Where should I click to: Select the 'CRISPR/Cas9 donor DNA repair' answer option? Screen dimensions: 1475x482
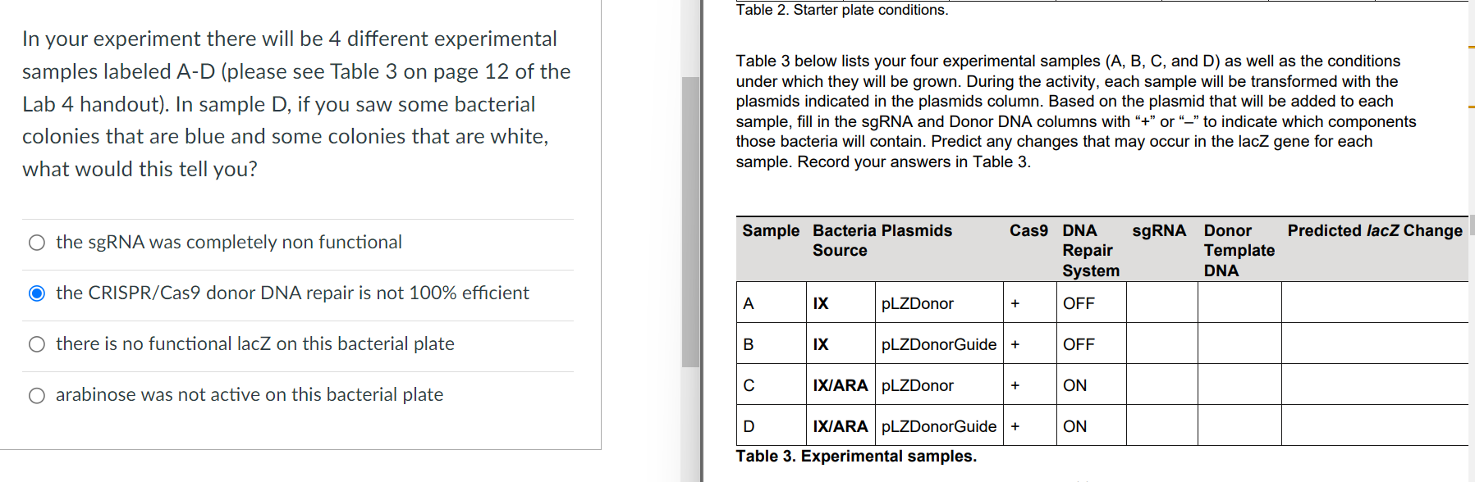tap(36, 293)
